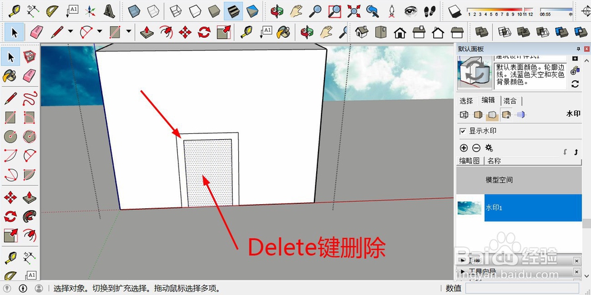The height and width of the screenshot is (295, 591).
Task: Add a watermark with plus button
Action: [x=463, y=148]
